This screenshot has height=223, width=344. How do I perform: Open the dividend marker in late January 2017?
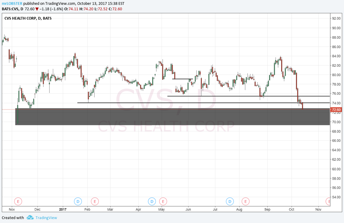tap(78, 201)
